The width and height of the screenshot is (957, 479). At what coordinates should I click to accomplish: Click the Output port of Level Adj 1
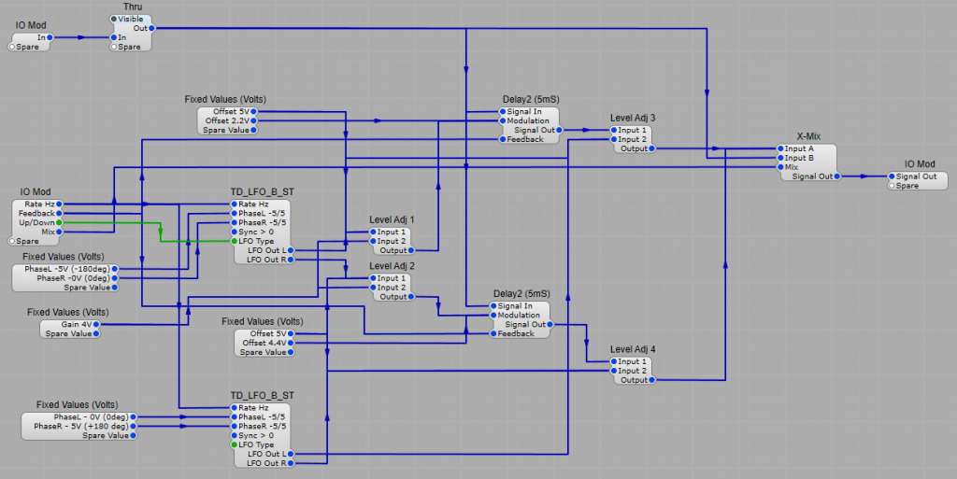(x=410, y=250)
